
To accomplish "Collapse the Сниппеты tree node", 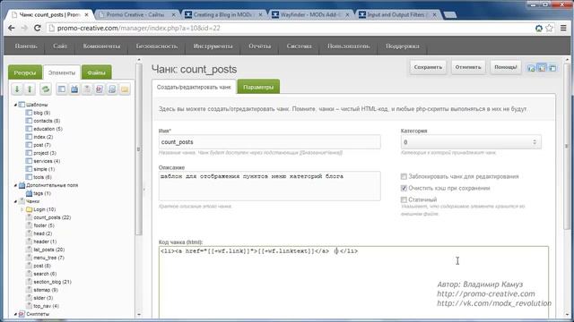I will (x=15, y=314).
